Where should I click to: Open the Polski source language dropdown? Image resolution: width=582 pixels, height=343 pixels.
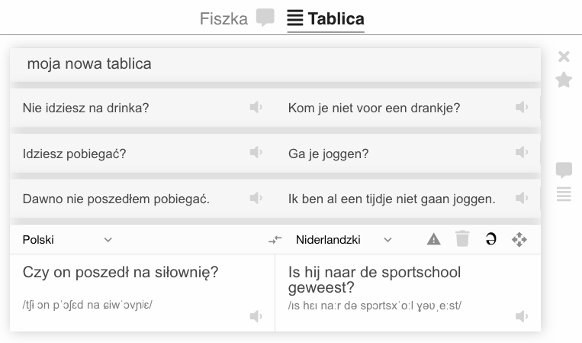(x=67, y=240)
